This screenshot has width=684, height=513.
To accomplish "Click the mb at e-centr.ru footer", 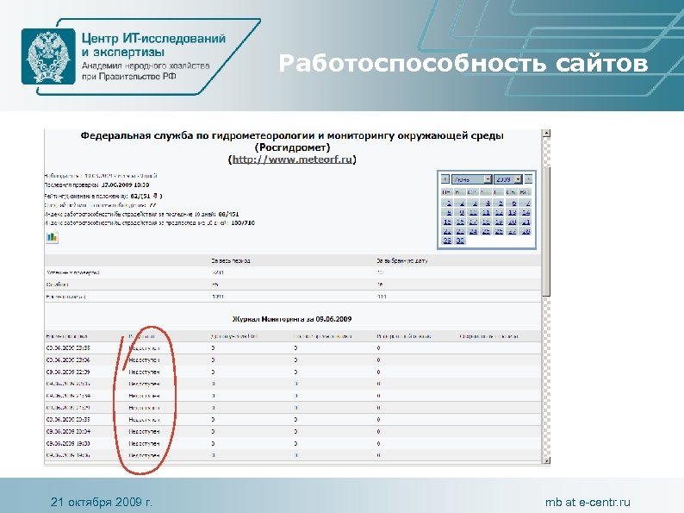I will (588, 502).
